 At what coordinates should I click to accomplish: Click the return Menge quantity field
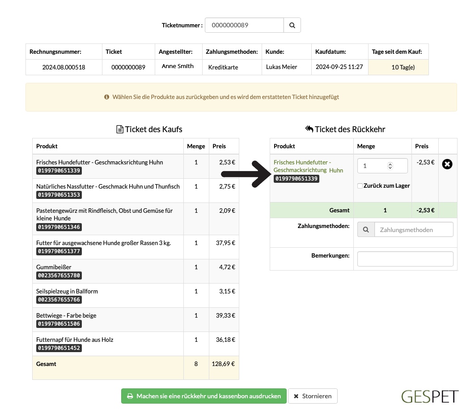(x=382, y=166)
